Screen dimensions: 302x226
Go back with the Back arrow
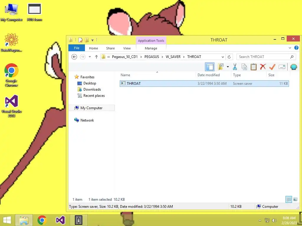74,57
